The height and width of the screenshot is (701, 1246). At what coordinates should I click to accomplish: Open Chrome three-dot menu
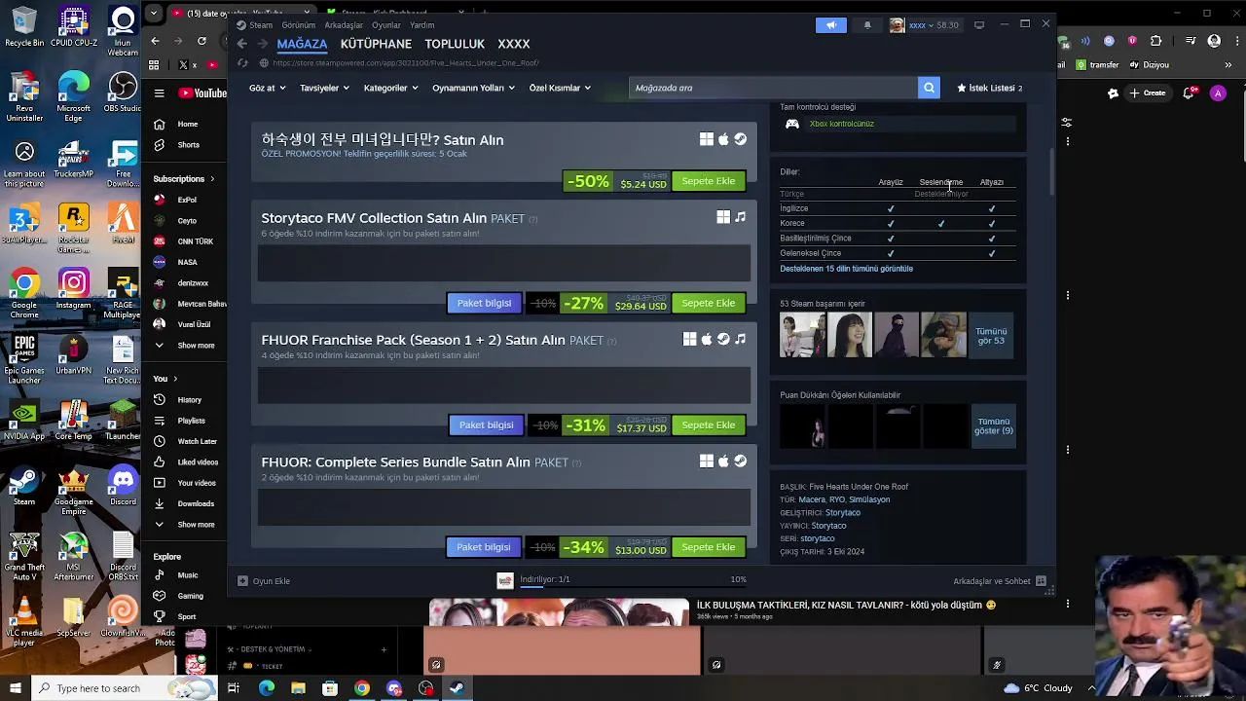[x=1235, y=41]
